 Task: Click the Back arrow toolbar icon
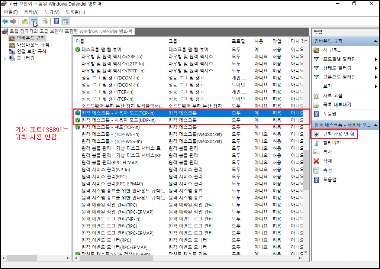5,21
